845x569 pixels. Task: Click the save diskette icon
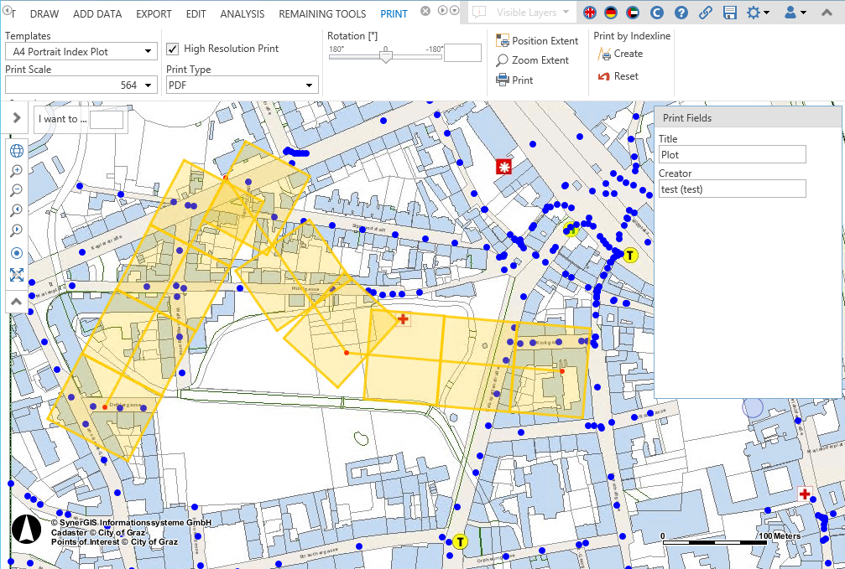click(x=729, y=13)
